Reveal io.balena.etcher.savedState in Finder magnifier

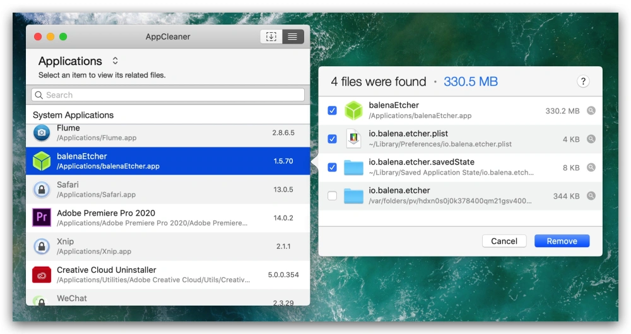point(591,167)
